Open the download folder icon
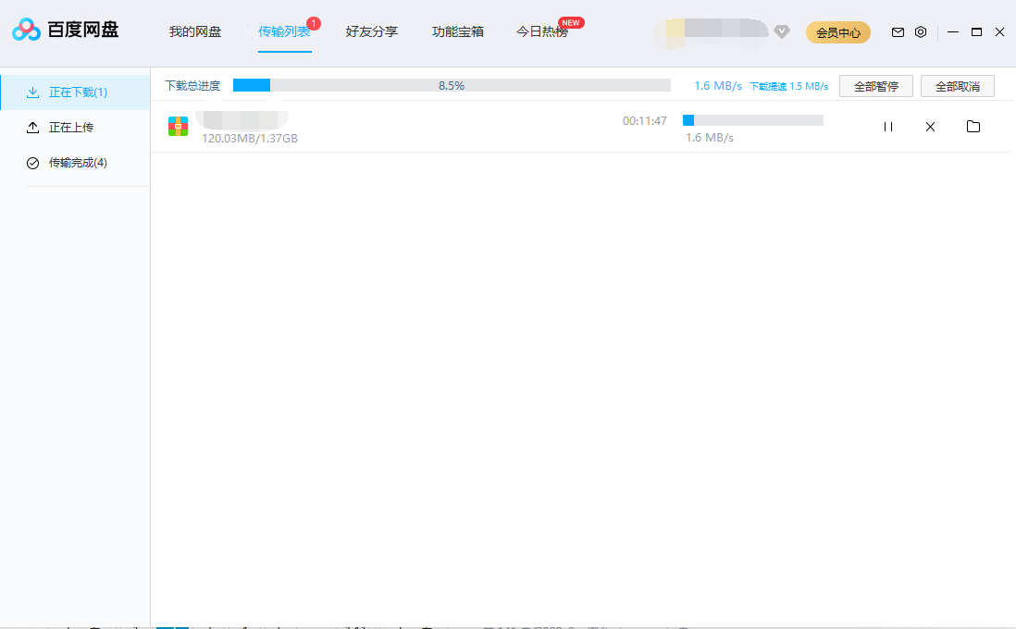 point(973,127)
